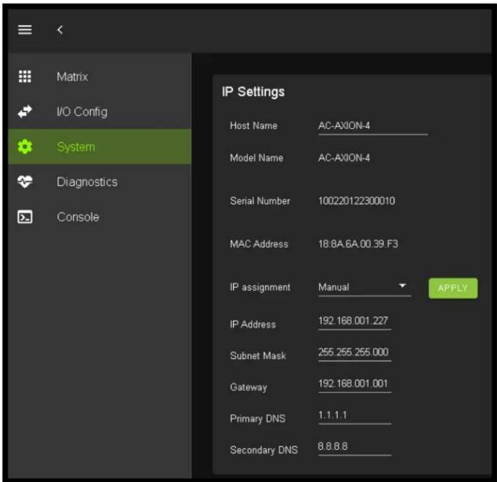Click the Model Name label
Screen dimensions: 497x482
[257, 158]
